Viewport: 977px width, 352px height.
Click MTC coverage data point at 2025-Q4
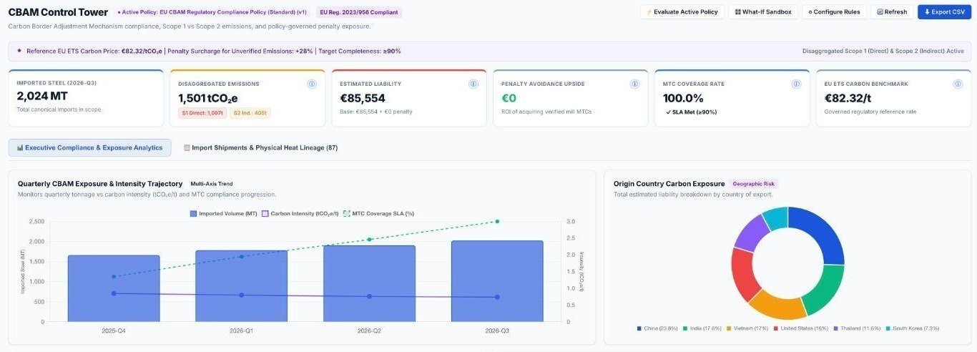[x=114, y=277]
